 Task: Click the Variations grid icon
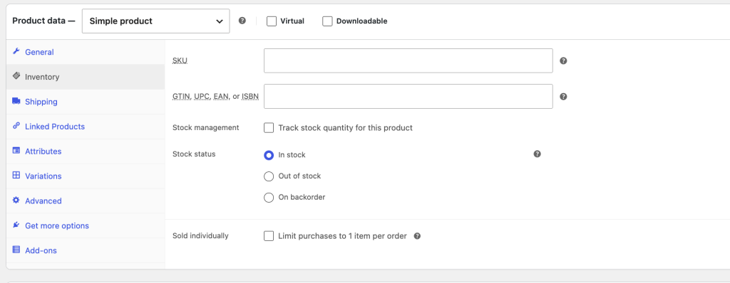(x=16, y=175)
